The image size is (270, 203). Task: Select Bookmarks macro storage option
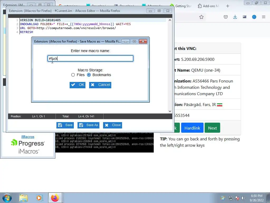(x=89, y=75)
